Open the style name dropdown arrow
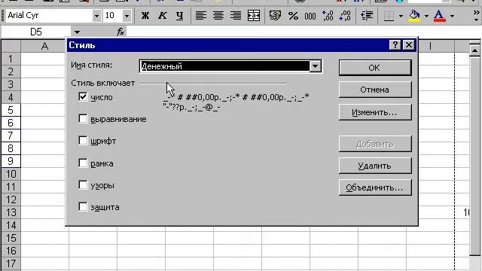Viewport: 482px width, 271px height. click(315, 66)
